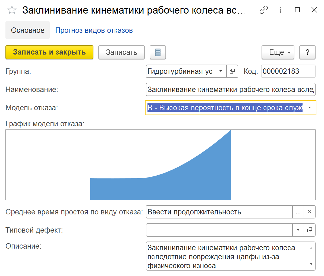The image size is (324, 276).
Task: Open the Еще menu
Action: pos(278,52)
